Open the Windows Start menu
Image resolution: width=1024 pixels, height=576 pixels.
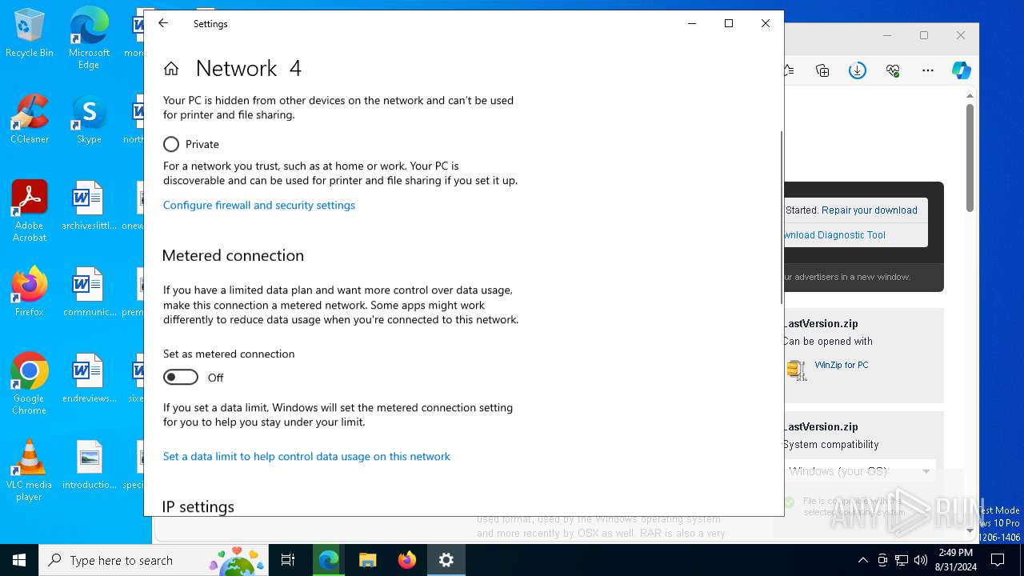19,560
